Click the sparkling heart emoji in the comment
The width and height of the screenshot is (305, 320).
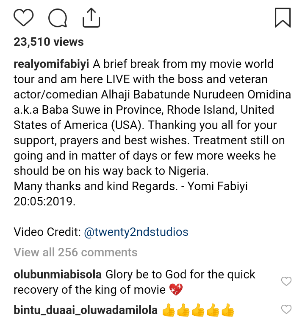(175, 290)
